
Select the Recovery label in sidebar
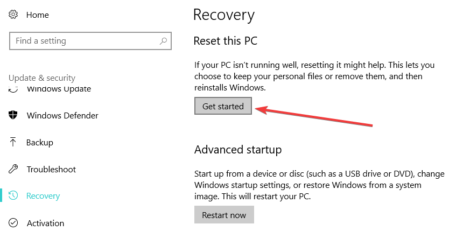pyautogui.click(x=43, y=196)
